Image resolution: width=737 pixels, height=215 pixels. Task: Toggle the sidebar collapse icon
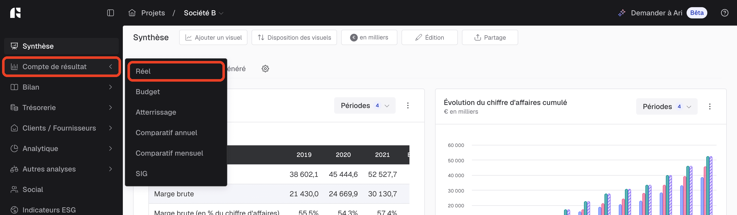[x=111, y=13]
